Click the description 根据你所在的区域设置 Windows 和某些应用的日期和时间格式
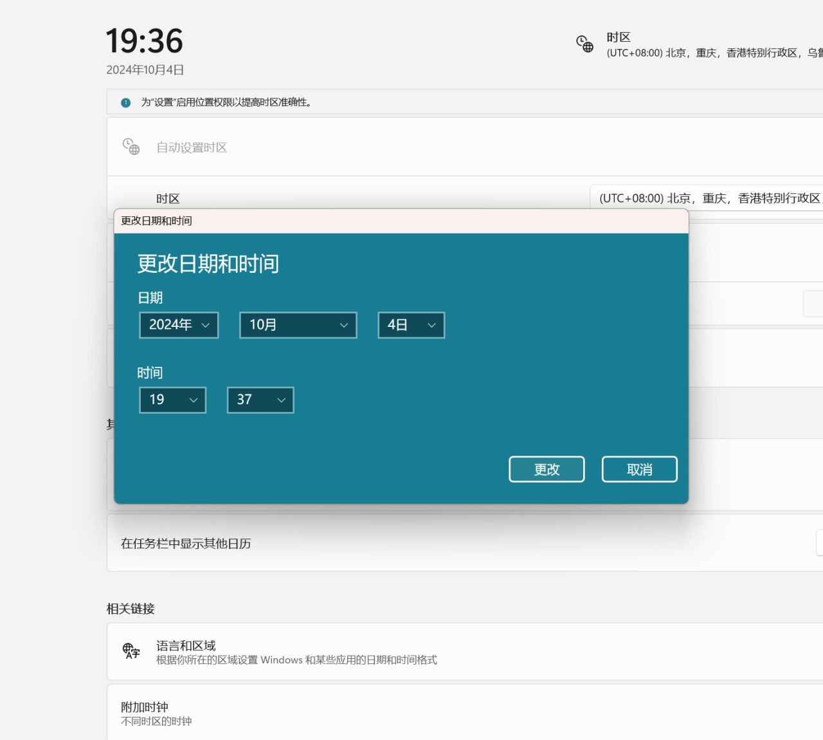Viewport: 823px width, 740px height. (296, 660)
